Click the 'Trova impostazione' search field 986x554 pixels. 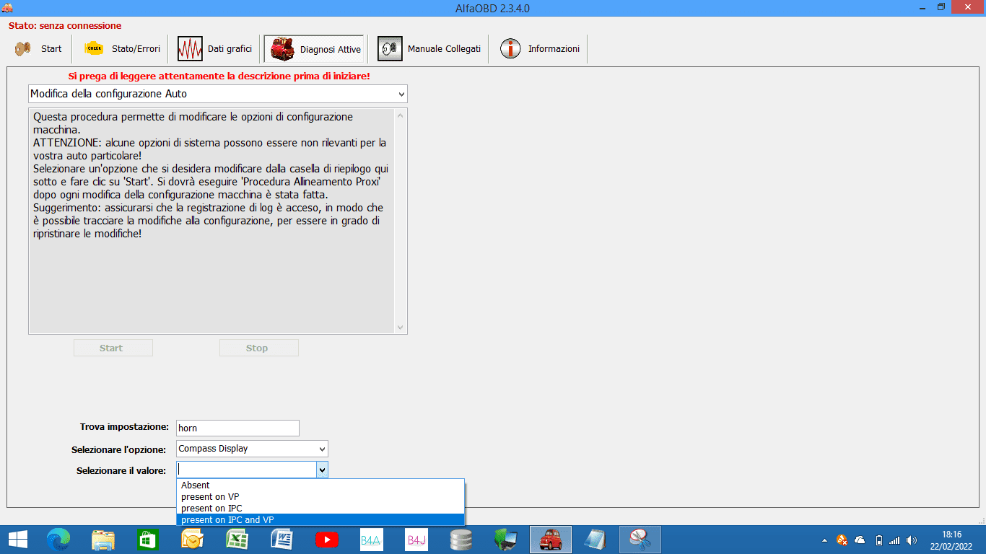click(237, 428)
